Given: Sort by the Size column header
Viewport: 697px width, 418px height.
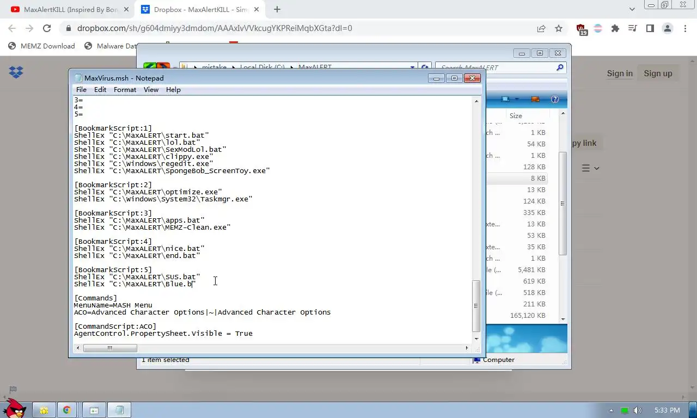Looking at the screenshot, I should 516,116.
